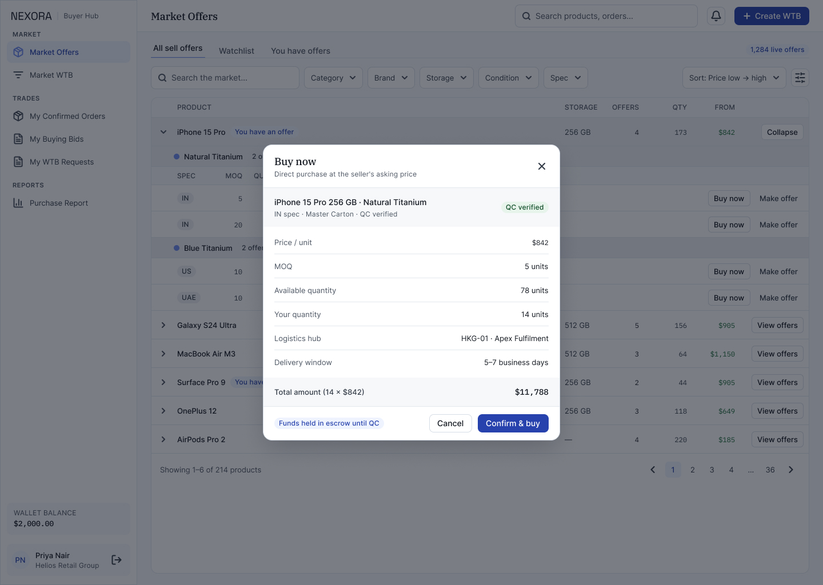The image size is (823, 585).
Task: Expand the MacBook Air M3 row
Action: click(163, 354)
